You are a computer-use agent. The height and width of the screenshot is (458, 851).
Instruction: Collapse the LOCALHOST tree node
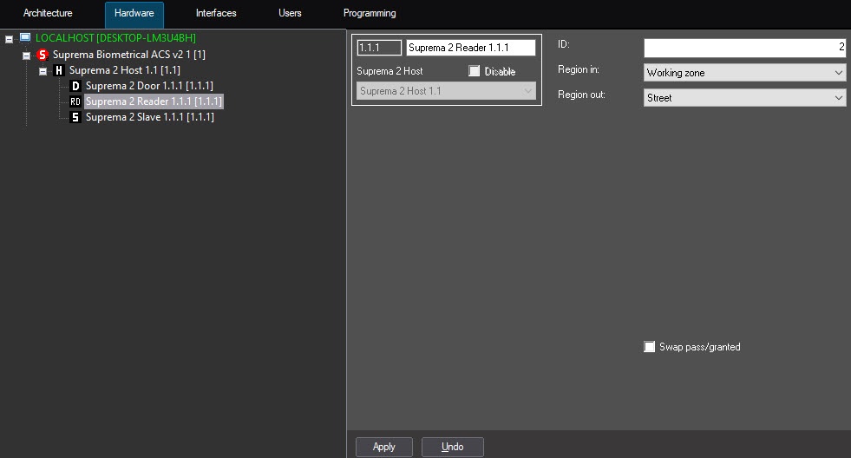[x=10, y=39]
